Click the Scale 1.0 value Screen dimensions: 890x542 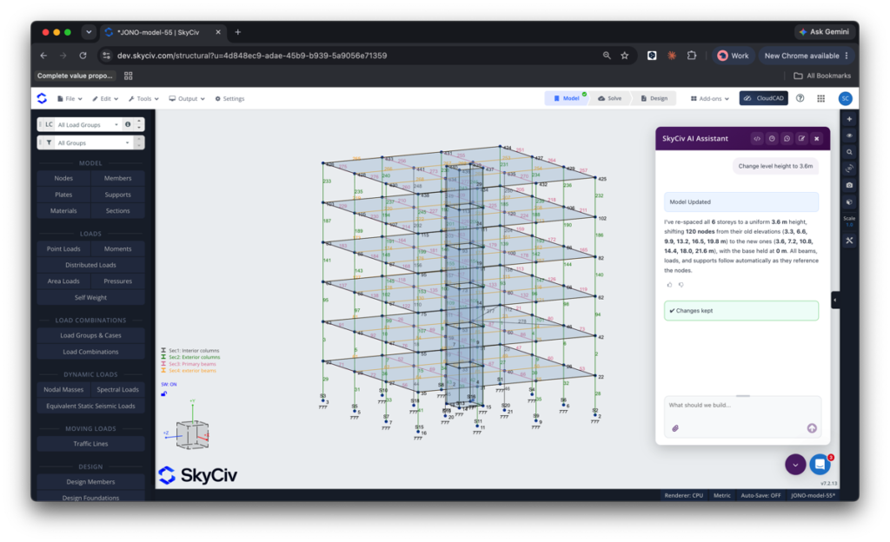coord(849,224)
